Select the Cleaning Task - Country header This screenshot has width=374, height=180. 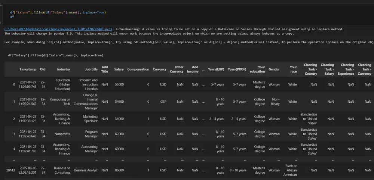point(310,69)
